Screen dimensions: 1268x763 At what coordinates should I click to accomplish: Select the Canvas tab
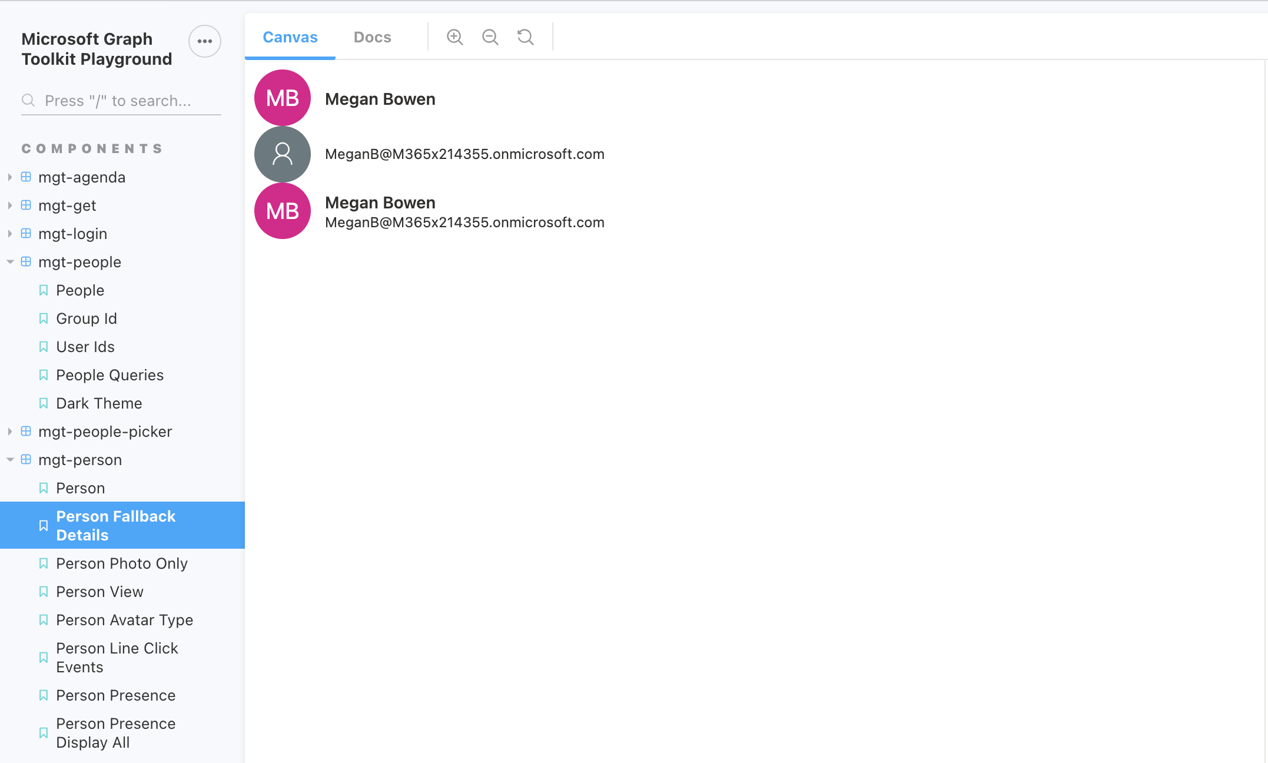290,37
